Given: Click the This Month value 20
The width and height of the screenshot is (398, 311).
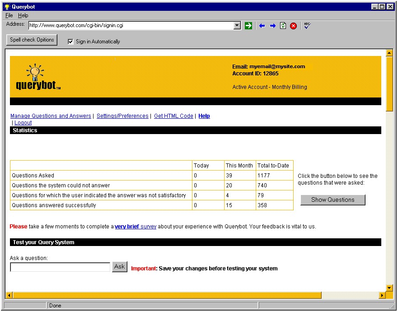Looking at the screenshot, I should click(x=229, y=186).
